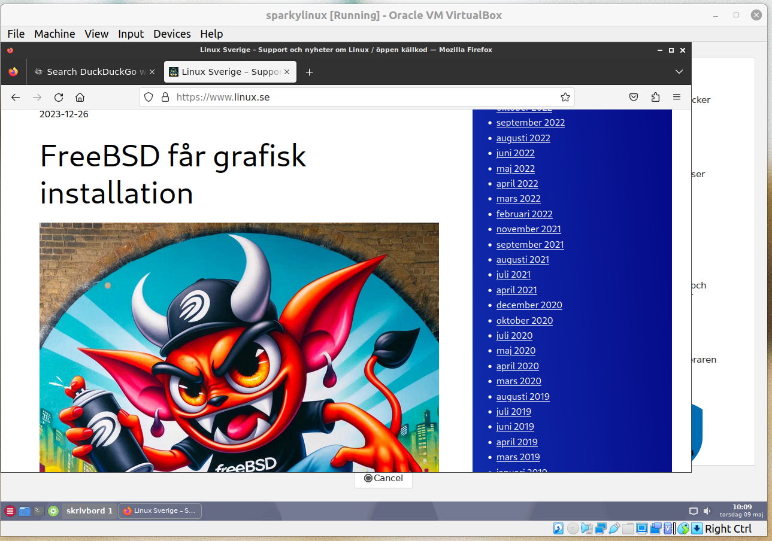772x541 pixels.
Task: Open the VirtualBox Help menu
Action: coord(211,34)
